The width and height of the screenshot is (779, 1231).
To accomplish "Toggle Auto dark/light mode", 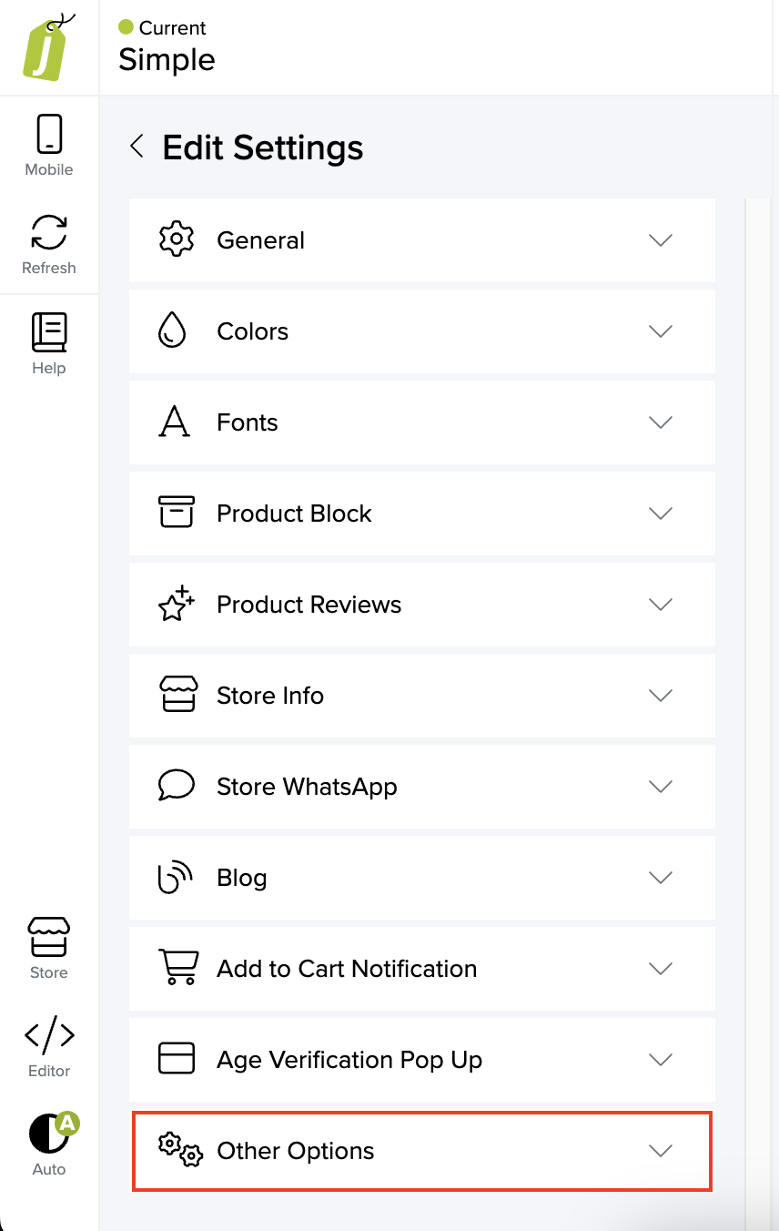I will coord(49,1145).
